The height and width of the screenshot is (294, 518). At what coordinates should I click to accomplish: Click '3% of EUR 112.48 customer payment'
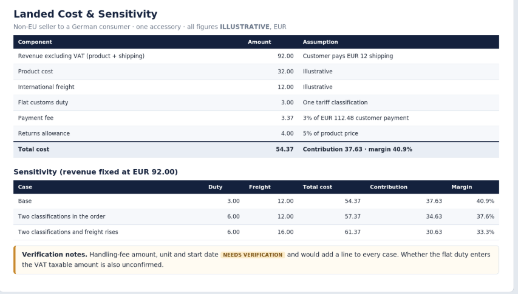tap(356, 118)
